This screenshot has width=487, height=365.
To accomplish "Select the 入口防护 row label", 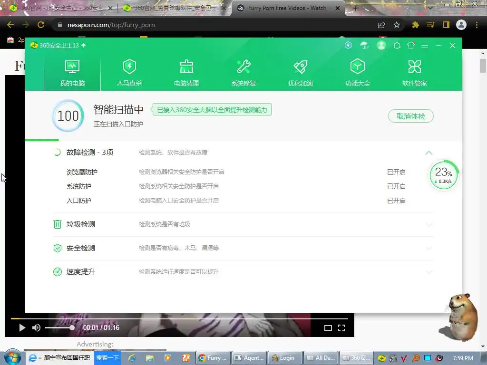I will point(79,201).
